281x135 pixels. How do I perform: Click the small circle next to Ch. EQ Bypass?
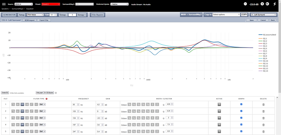click(56, 93)
